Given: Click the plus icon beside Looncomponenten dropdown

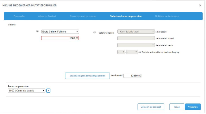Looking at the screenshot, I should pos(48,91).
